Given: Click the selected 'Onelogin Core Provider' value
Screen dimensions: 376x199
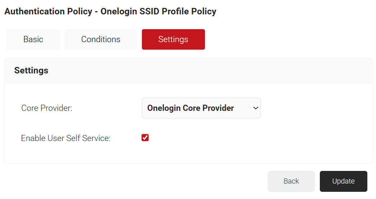Looking at the screenshot, I should (x=191, y=108).
